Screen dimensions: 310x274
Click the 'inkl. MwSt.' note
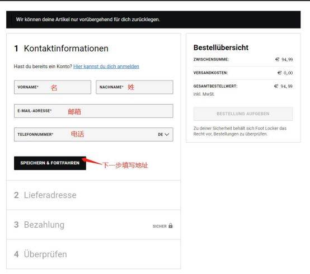pos(204,94)
